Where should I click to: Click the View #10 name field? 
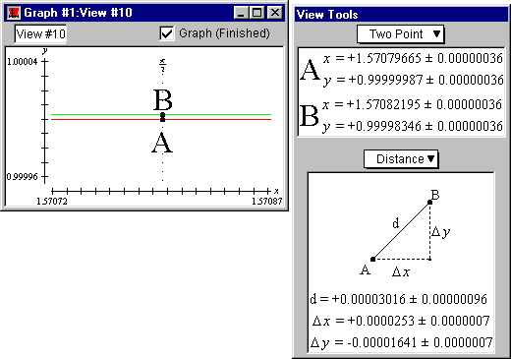coord(40,33)
